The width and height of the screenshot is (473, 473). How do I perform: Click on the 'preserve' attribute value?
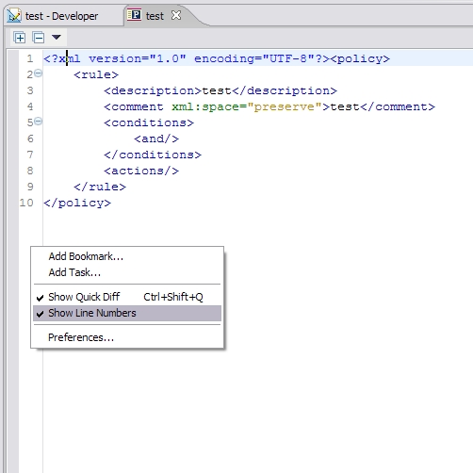[x=285, y=107]
